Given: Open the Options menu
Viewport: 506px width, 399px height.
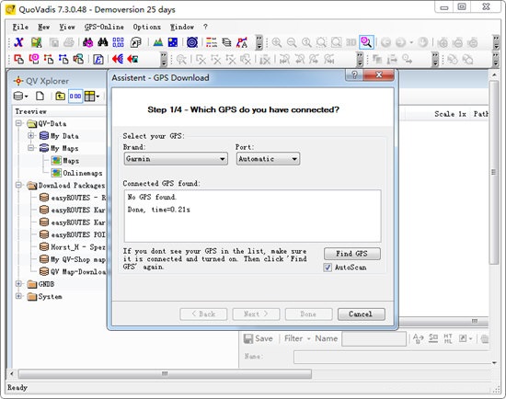Looking at the screenshot, I should coord(147,27).
